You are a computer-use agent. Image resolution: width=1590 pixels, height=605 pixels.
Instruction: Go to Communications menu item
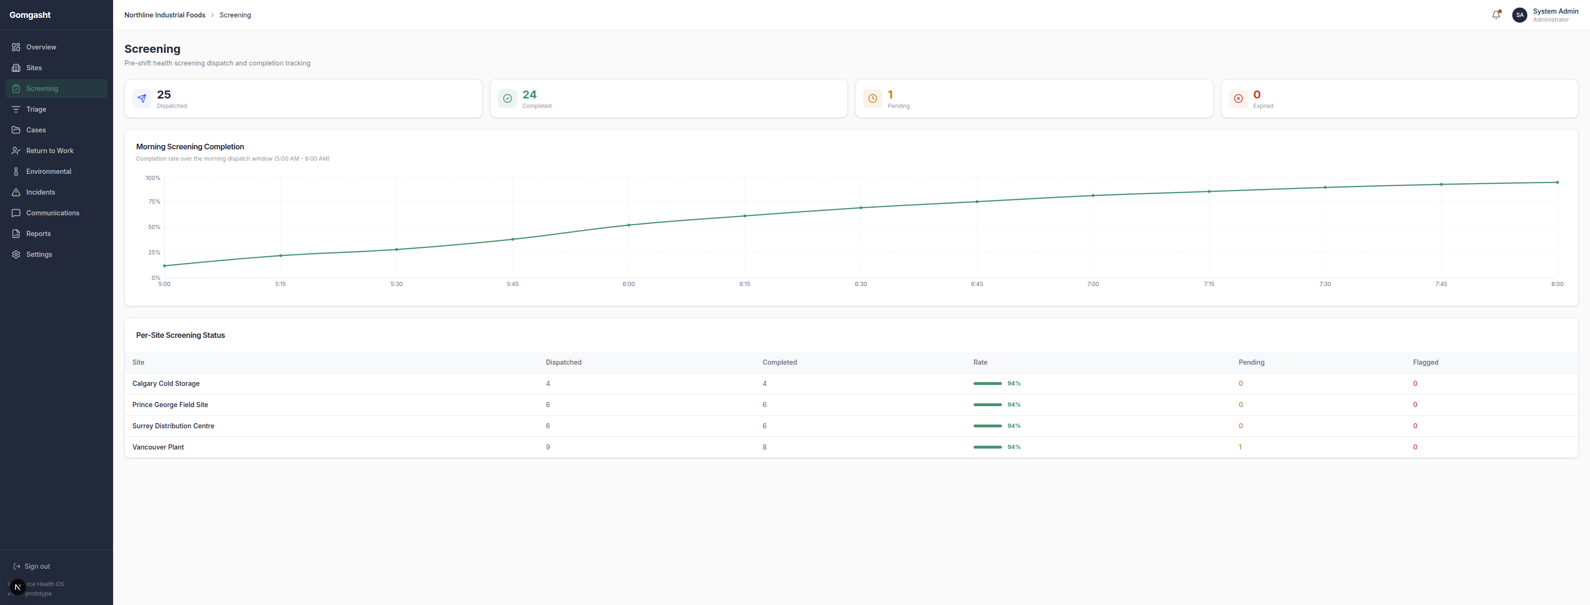pyautogui.click(x=57, y=213)
